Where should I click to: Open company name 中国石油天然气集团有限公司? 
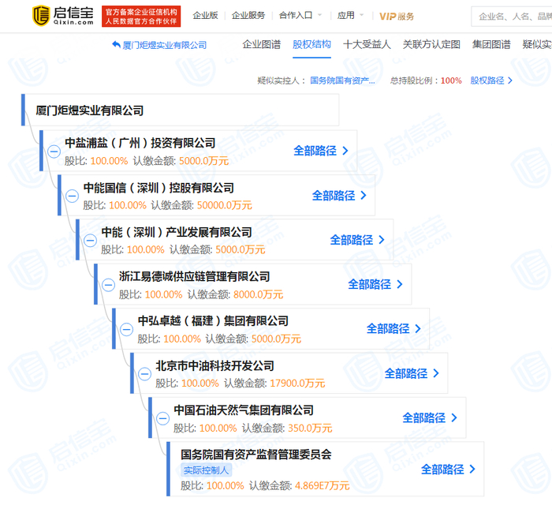pos(244,410)
